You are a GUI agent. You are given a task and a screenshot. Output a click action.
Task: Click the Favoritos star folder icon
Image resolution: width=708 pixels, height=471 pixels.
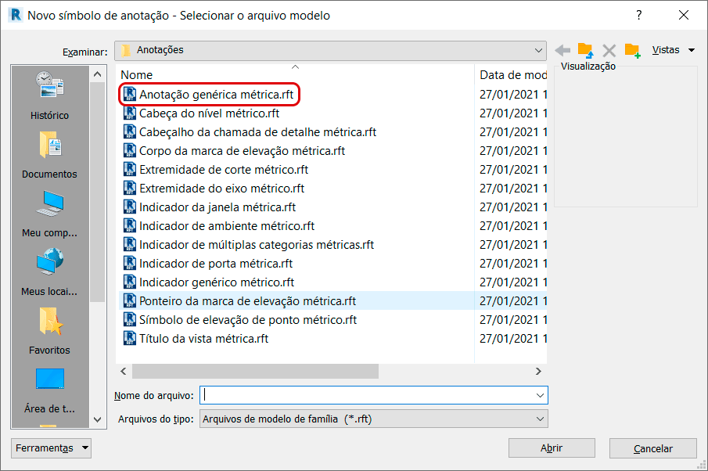49,321
